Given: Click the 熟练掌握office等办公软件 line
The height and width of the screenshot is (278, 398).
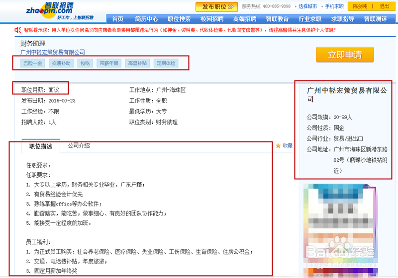Looking at the screenshot, I should coord(64,204).
